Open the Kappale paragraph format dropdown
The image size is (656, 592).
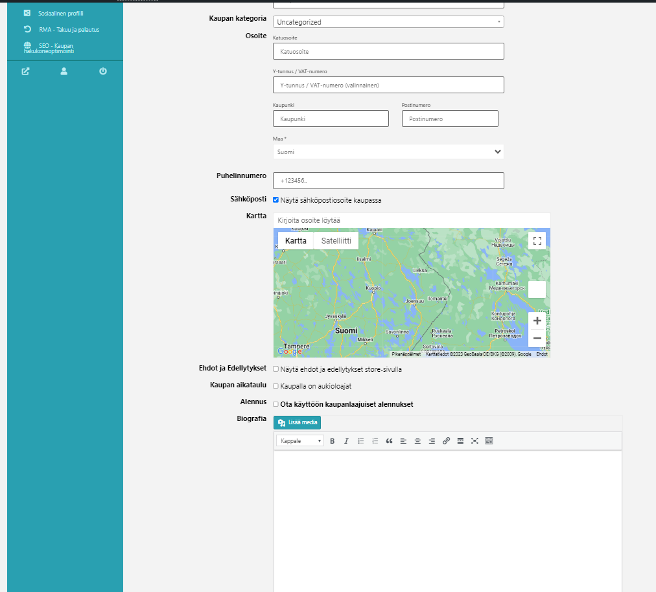pyautogui.click(x=299, y=441)
